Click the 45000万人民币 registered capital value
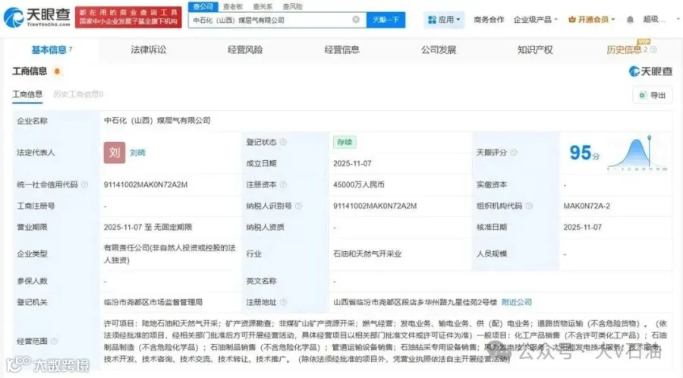The image size is (683, 378). tap(359, 184)
